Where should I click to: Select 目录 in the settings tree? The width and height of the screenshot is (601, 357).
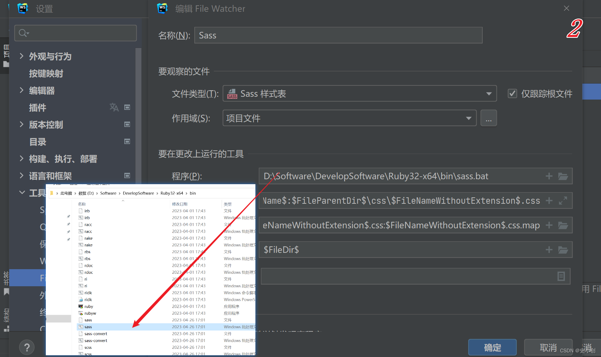[x=38, y=142]
